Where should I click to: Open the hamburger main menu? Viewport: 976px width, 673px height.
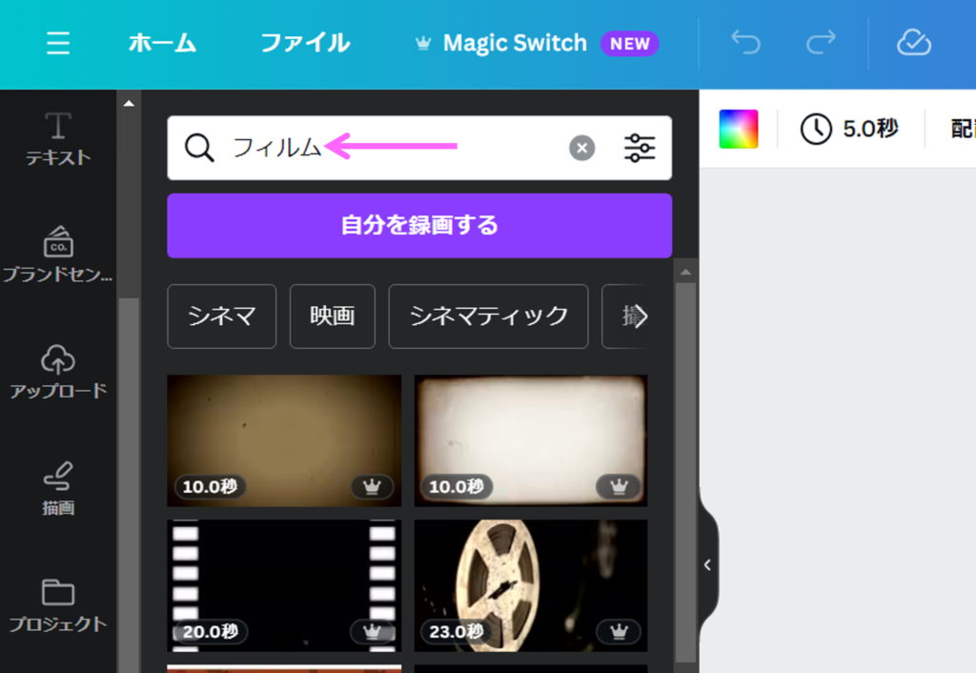pos(58,44)
